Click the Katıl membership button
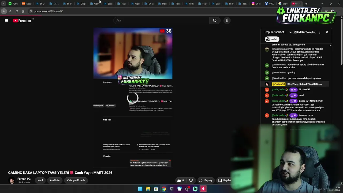The image size is (343, 193). tap(40, 180)
